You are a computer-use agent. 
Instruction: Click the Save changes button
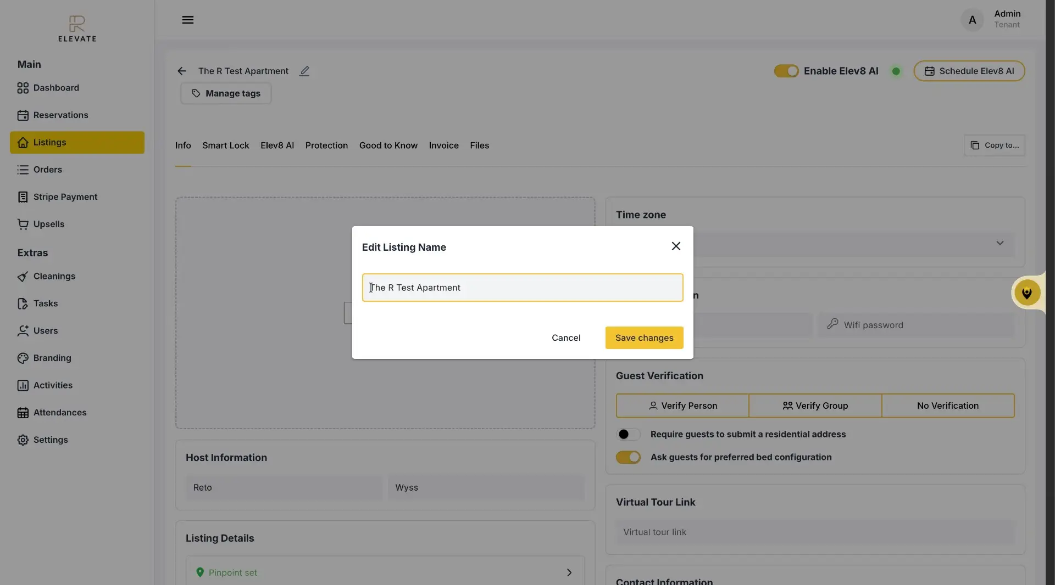point(643,337)
